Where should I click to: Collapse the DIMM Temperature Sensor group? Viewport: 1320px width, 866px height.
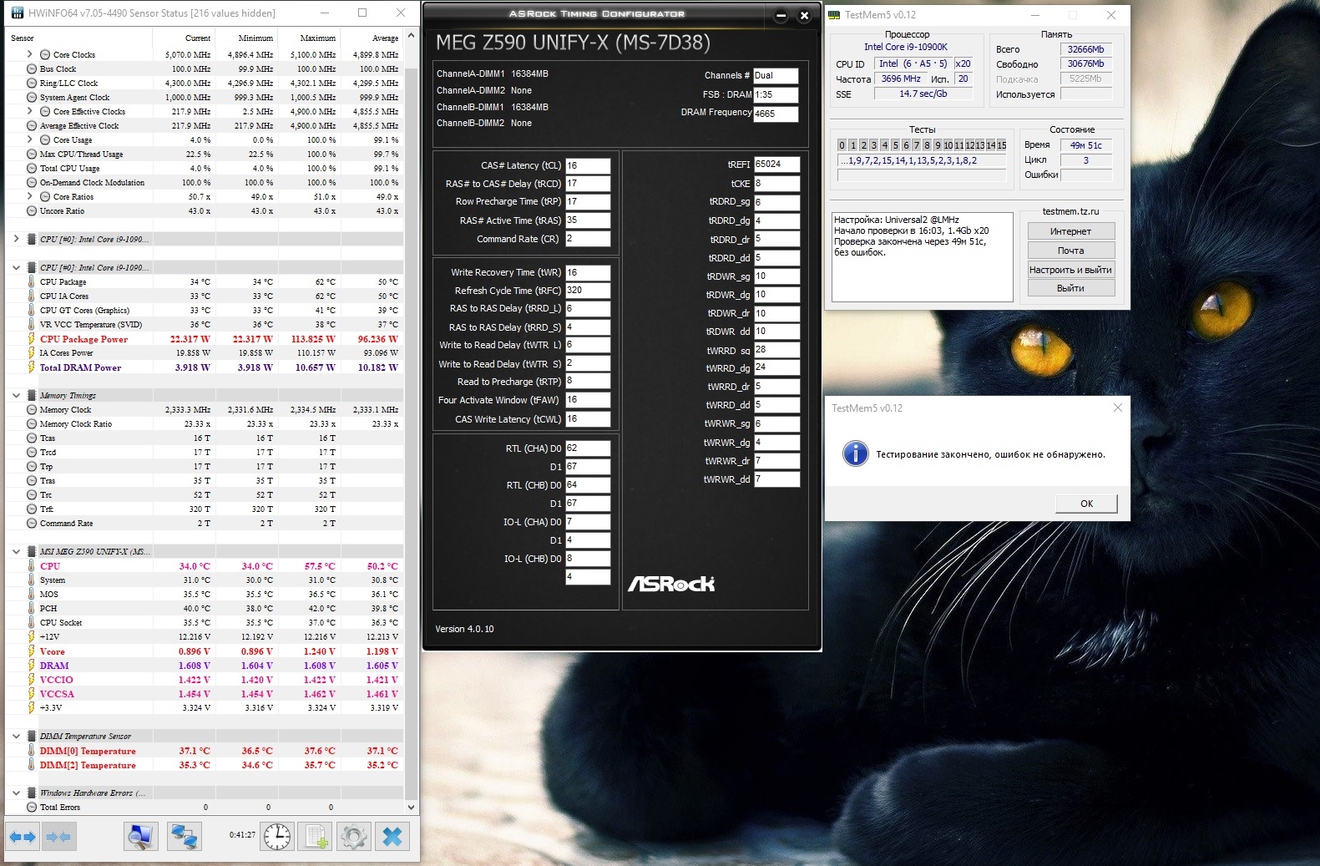[x=16, y=736]
